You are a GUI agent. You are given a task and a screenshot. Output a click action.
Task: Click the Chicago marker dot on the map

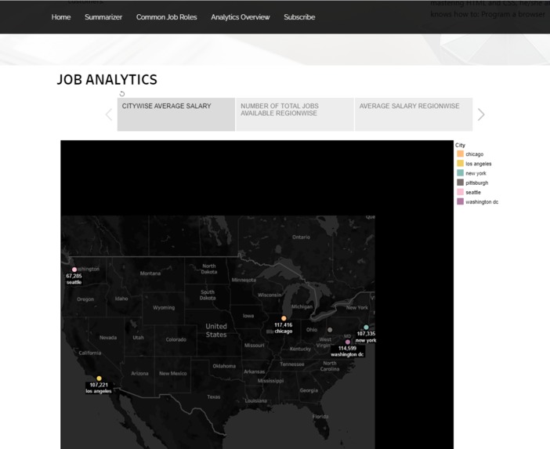(284, 318)
